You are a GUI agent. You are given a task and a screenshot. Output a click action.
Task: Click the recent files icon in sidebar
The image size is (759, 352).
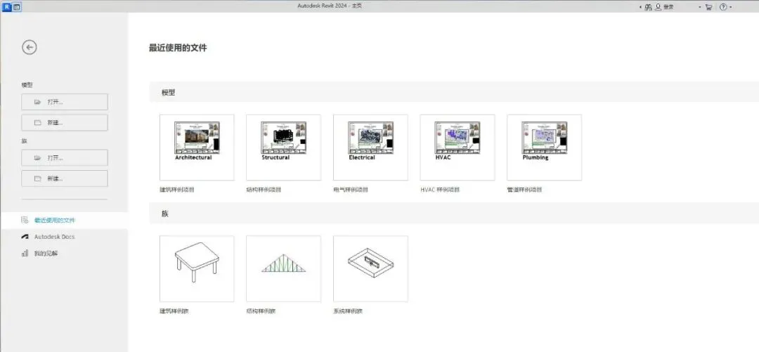(25, 221)
